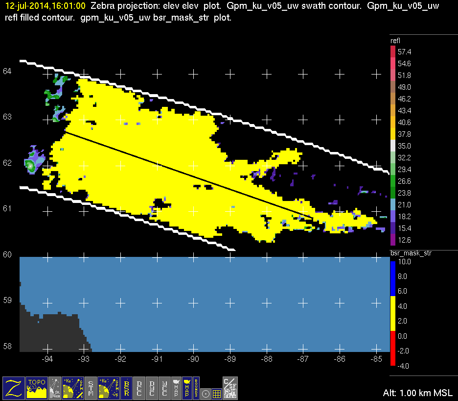The height and width of the screenshot is (401, 458).
Task: Click the '-94' longitude axis label
Action: [x=47, y=359]
